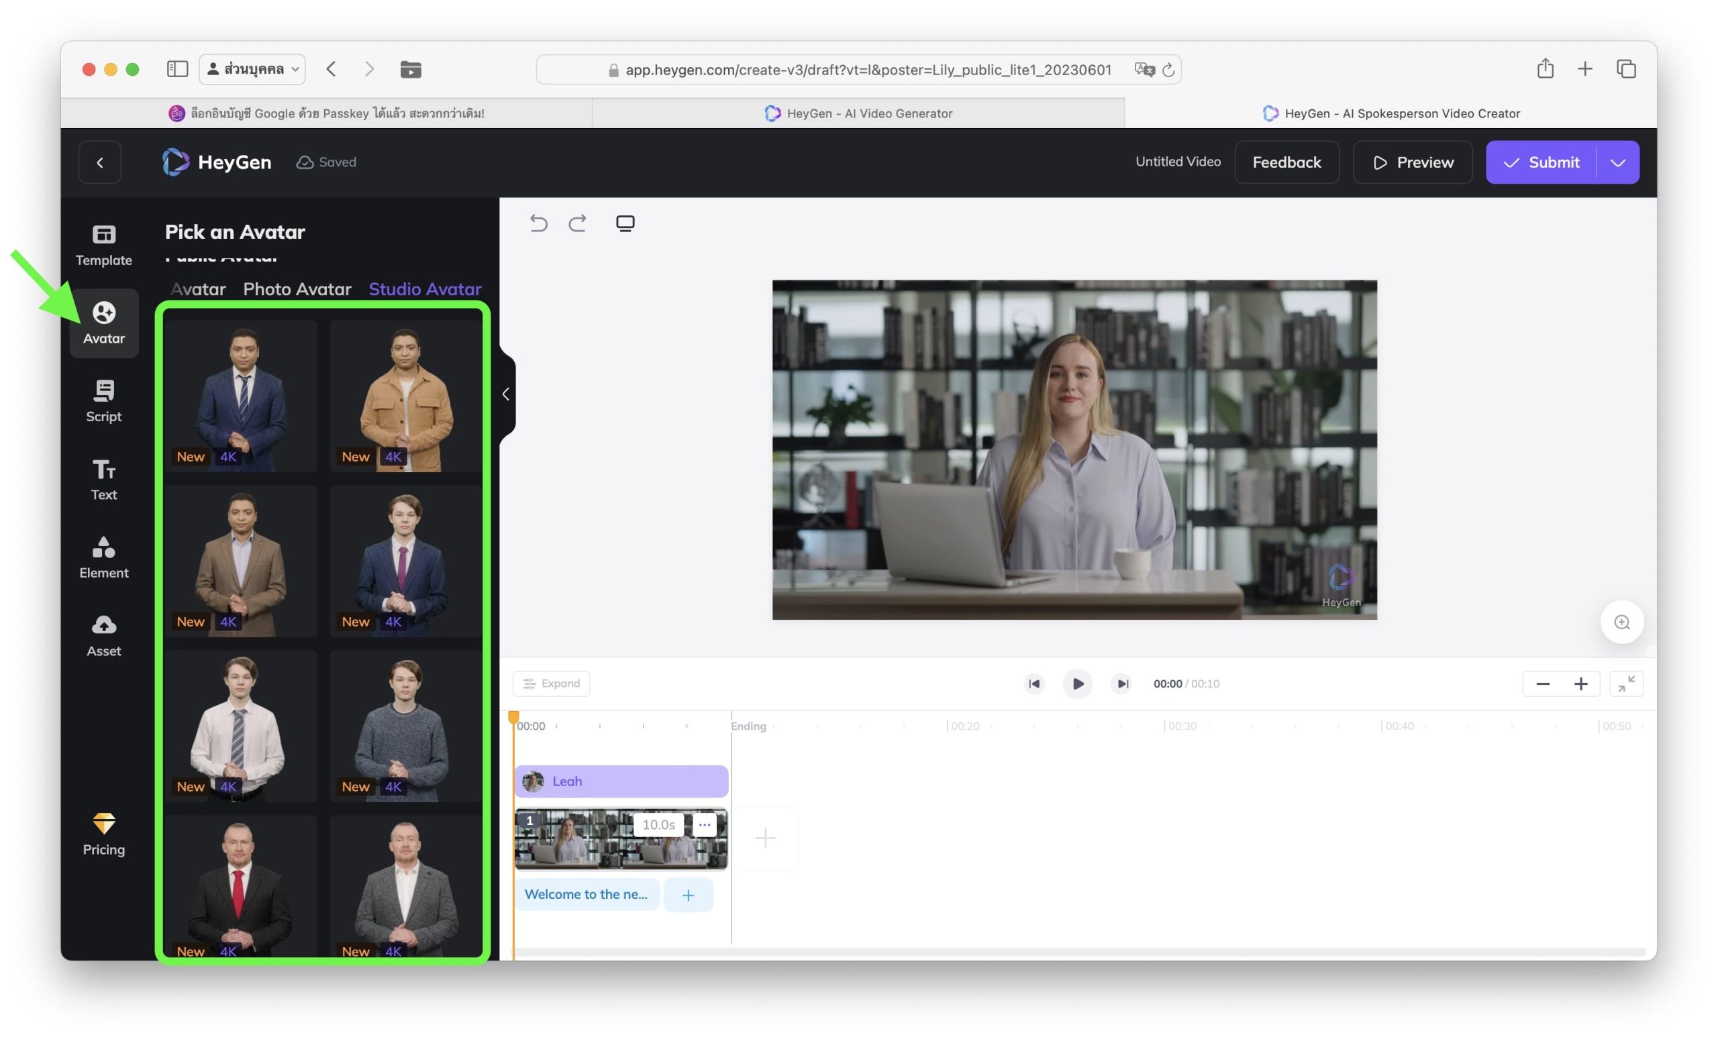Zoom in timeline with plus button
Image resolution: width=1718 pixels, height=1041 pixels.
pos(1580,683)
